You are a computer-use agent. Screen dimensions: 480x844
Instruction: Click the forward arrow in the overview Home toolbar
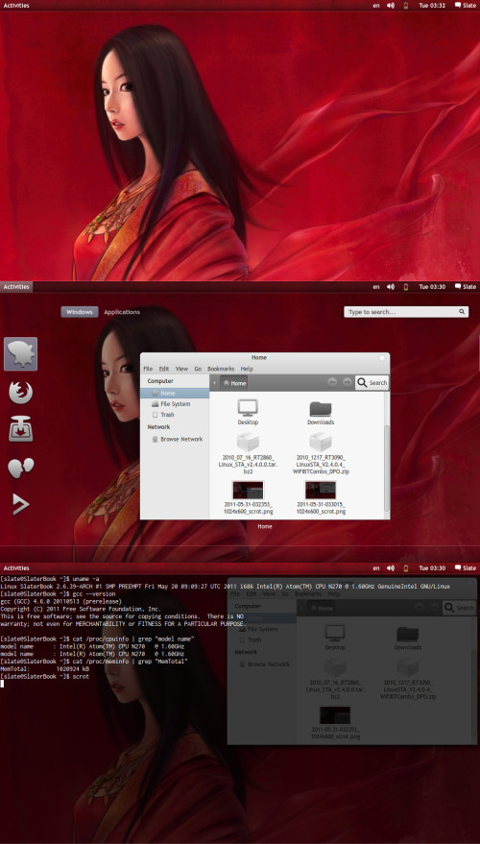[x=348, y=382]
